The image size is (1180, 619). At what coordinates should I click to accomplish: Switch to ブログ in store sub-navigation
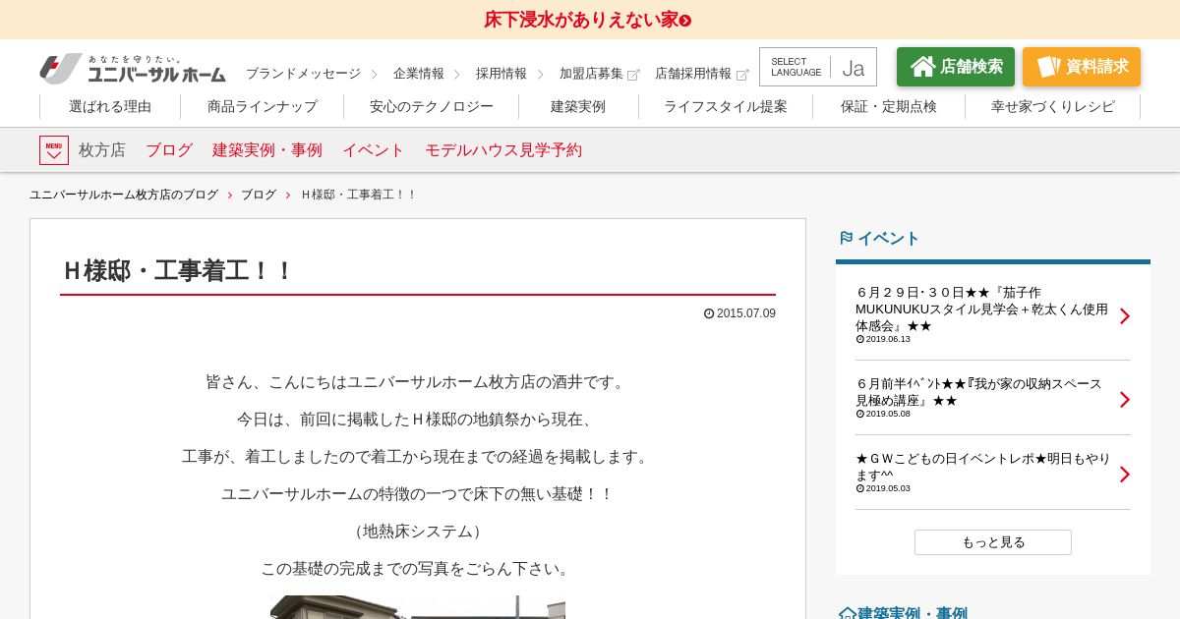(x=169, y=150)
